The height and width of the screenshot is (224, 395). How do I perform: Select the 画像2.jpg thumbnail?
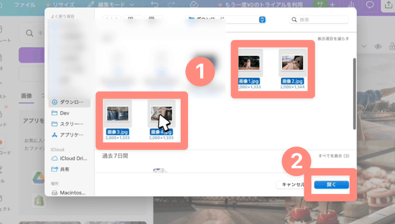(292, 63)
